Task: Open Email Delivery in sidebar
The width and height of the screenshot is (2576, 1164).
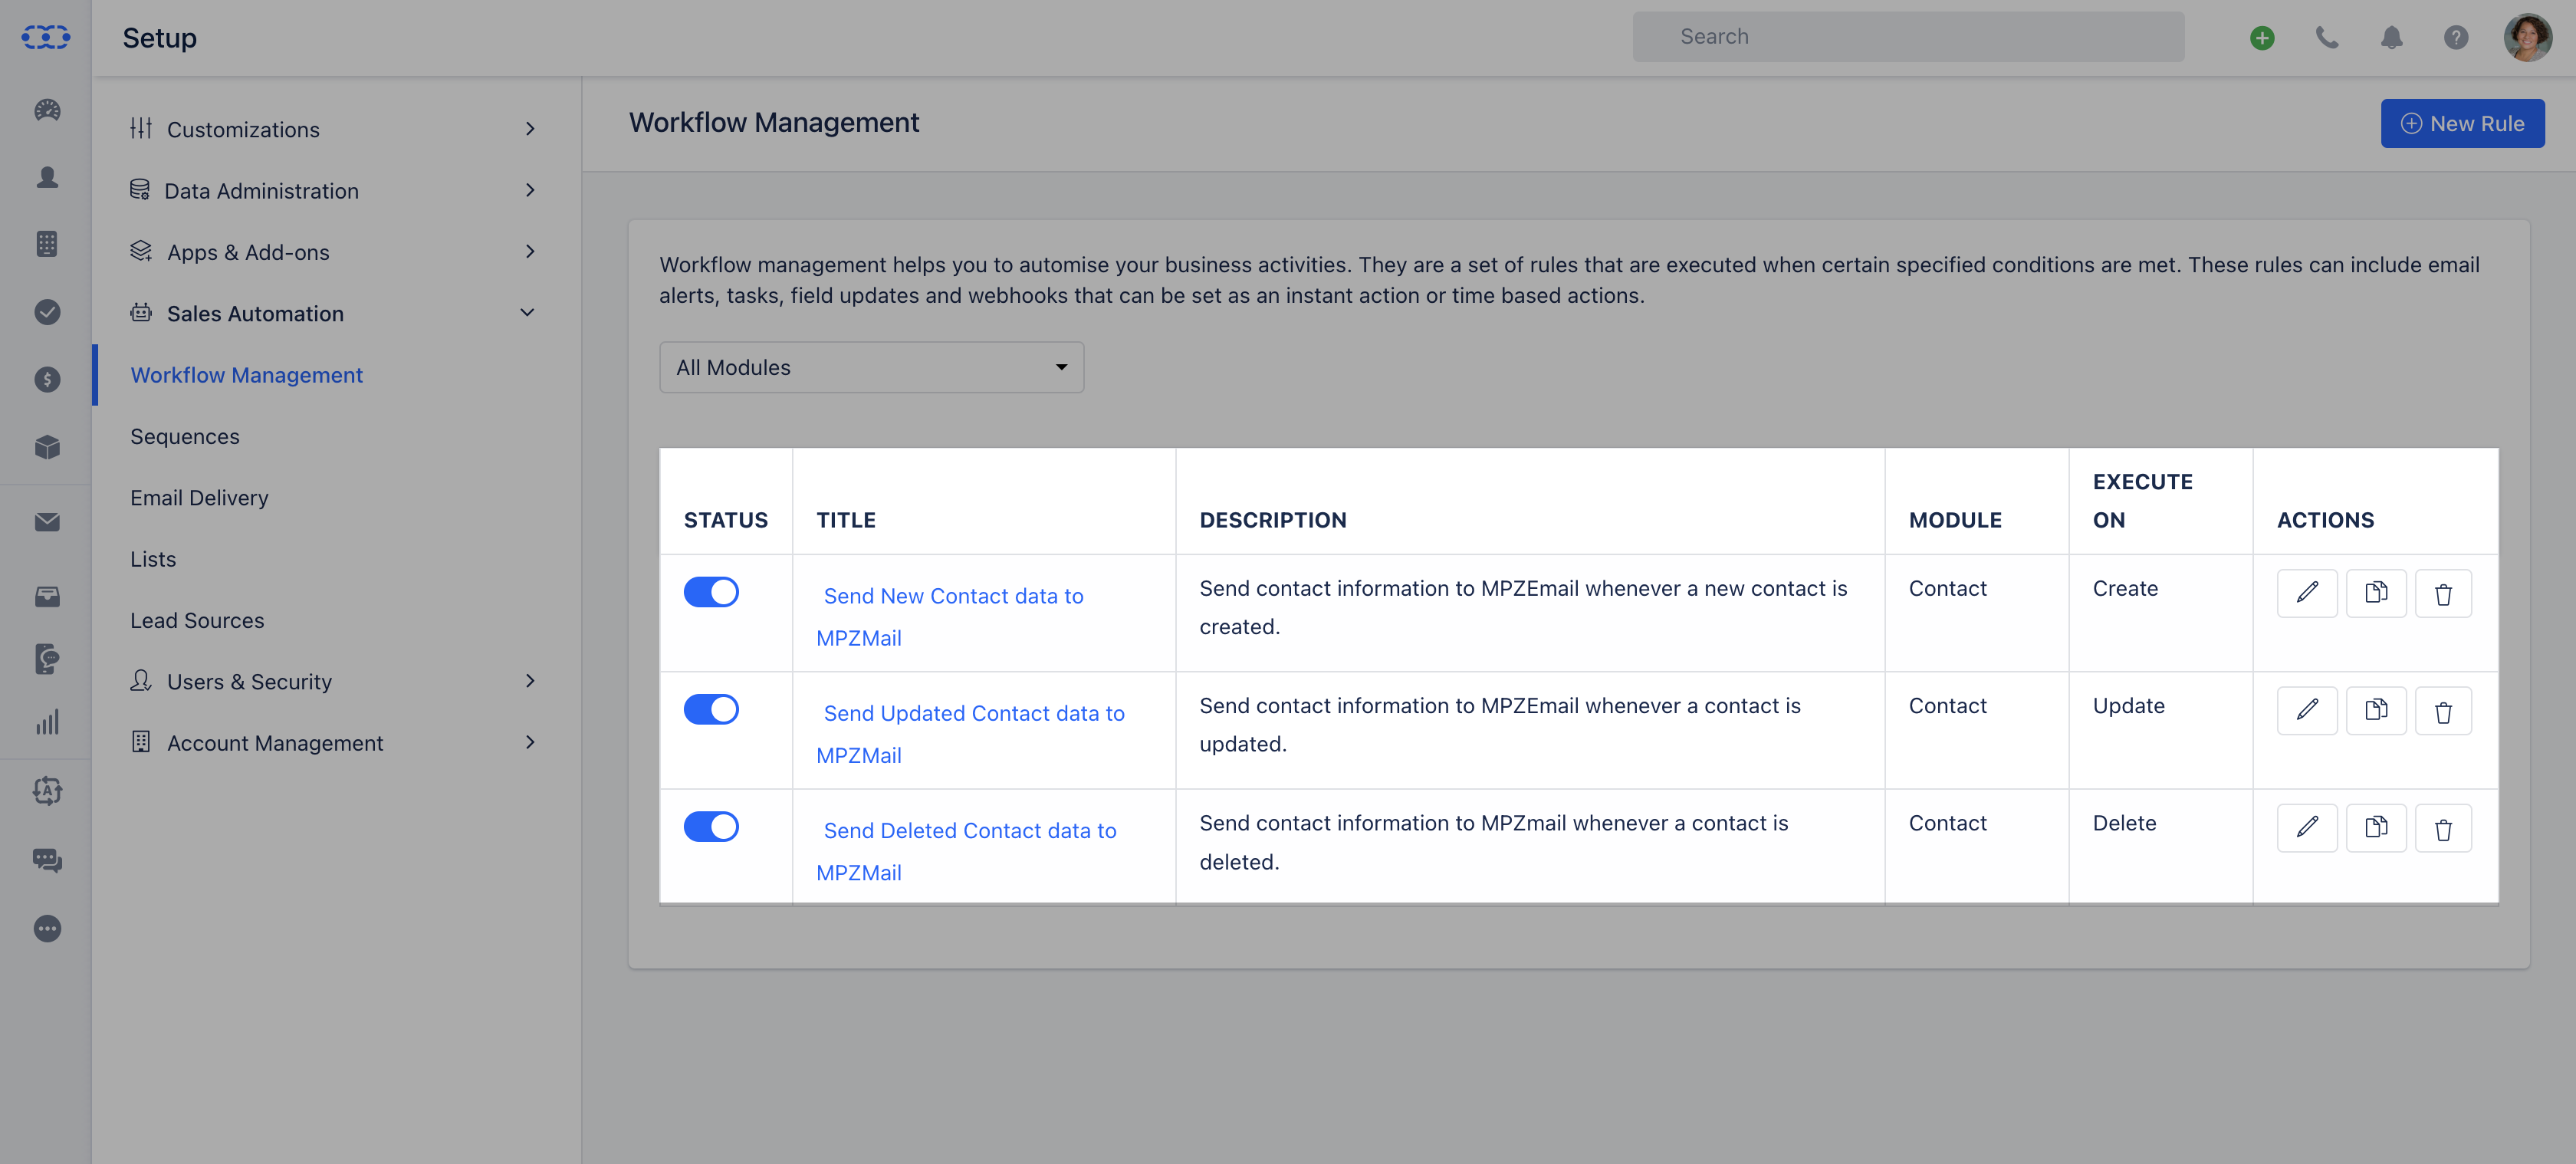Action: 199,498
